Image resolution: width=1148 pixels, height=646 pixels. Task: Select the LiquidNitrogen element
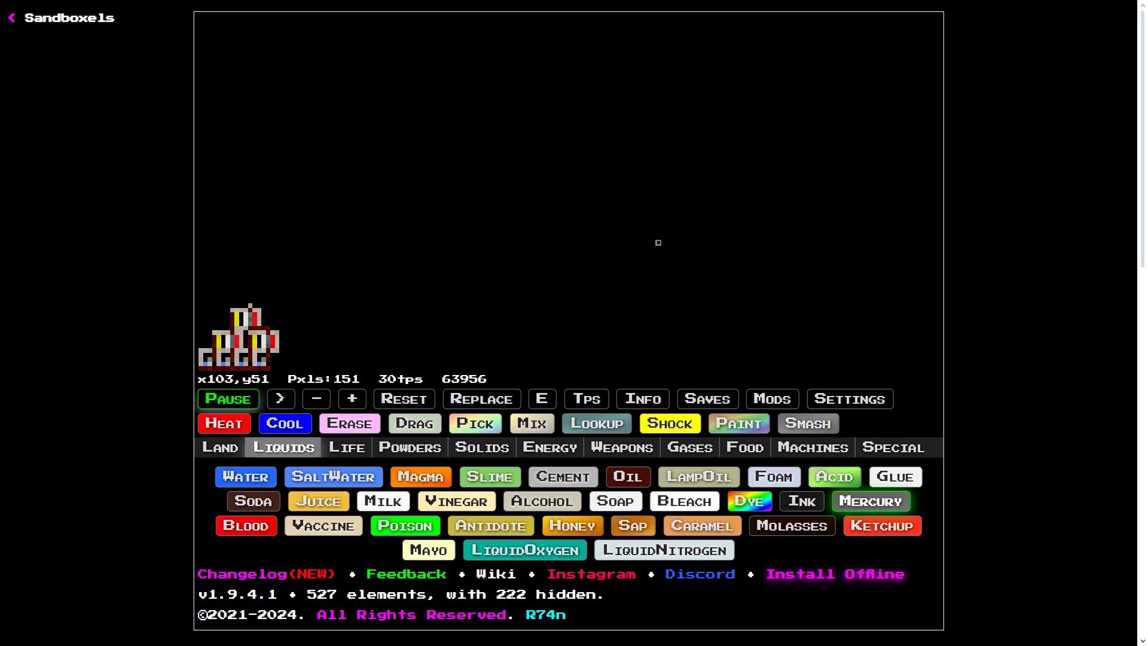point(664,550)
